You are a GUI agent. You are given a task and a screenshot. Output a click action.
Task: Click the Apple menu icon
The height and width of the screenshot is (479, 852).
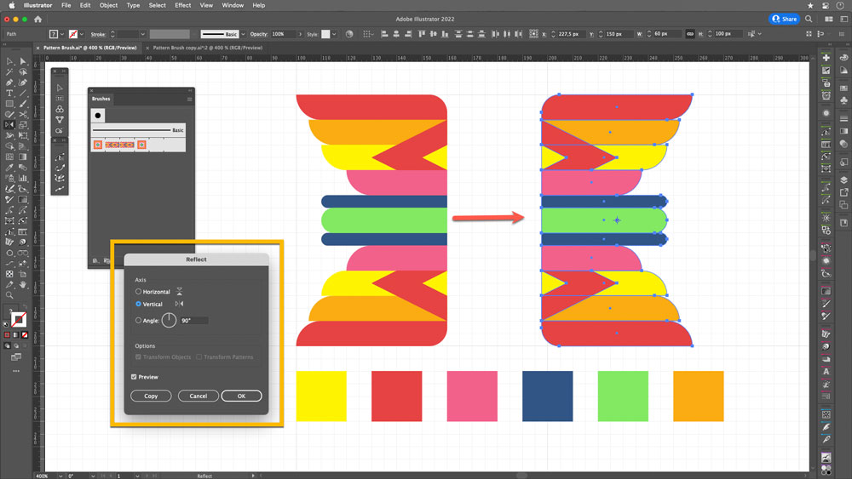pos(11,5)
